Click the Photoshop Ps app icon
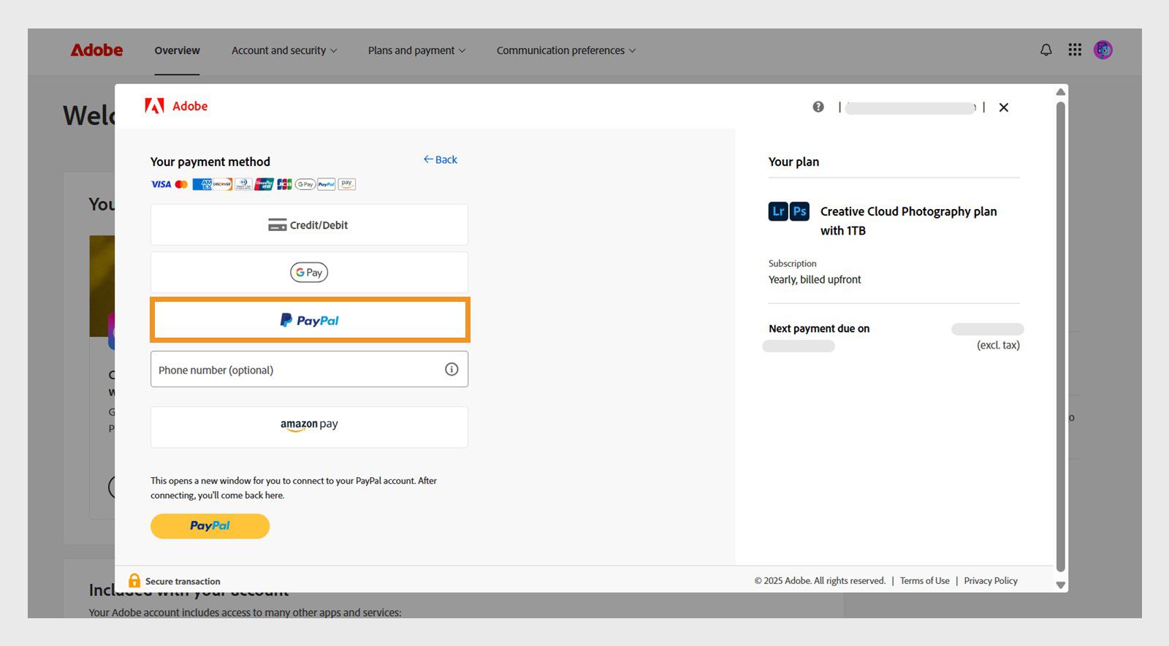The height and width of the screenshot is (646, 1169). (800, 211)
